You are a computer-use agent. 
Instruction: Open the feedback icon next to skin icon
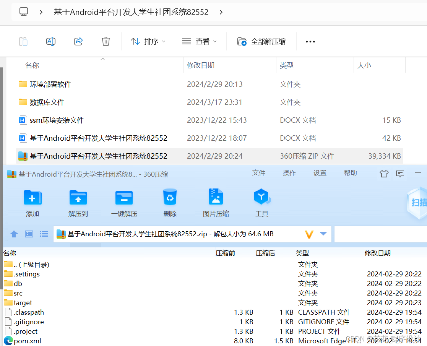tap(400, 174)
